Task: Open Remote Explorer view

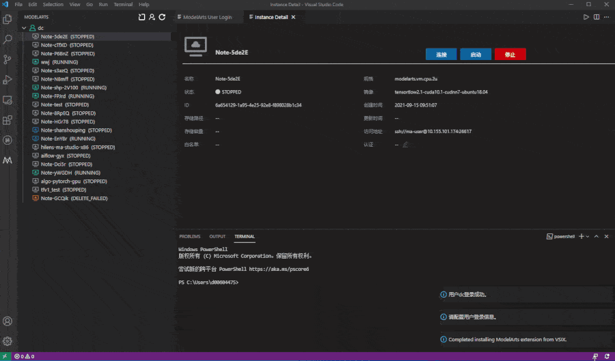Action: [8, 100]
